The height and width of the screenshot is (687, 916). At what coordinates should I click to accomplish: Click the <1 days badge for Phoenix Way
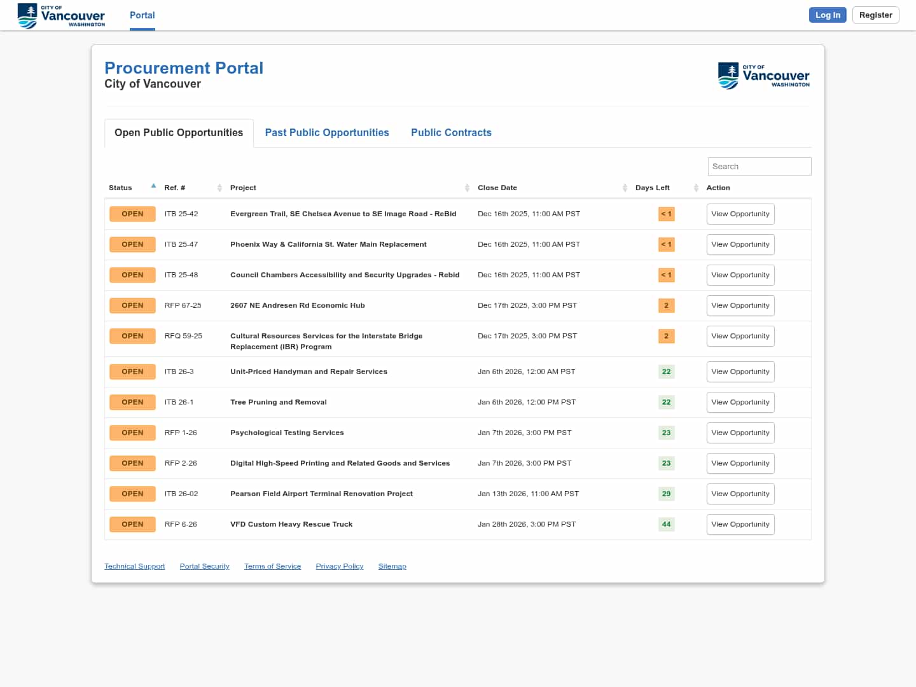(x=666, y=244)
